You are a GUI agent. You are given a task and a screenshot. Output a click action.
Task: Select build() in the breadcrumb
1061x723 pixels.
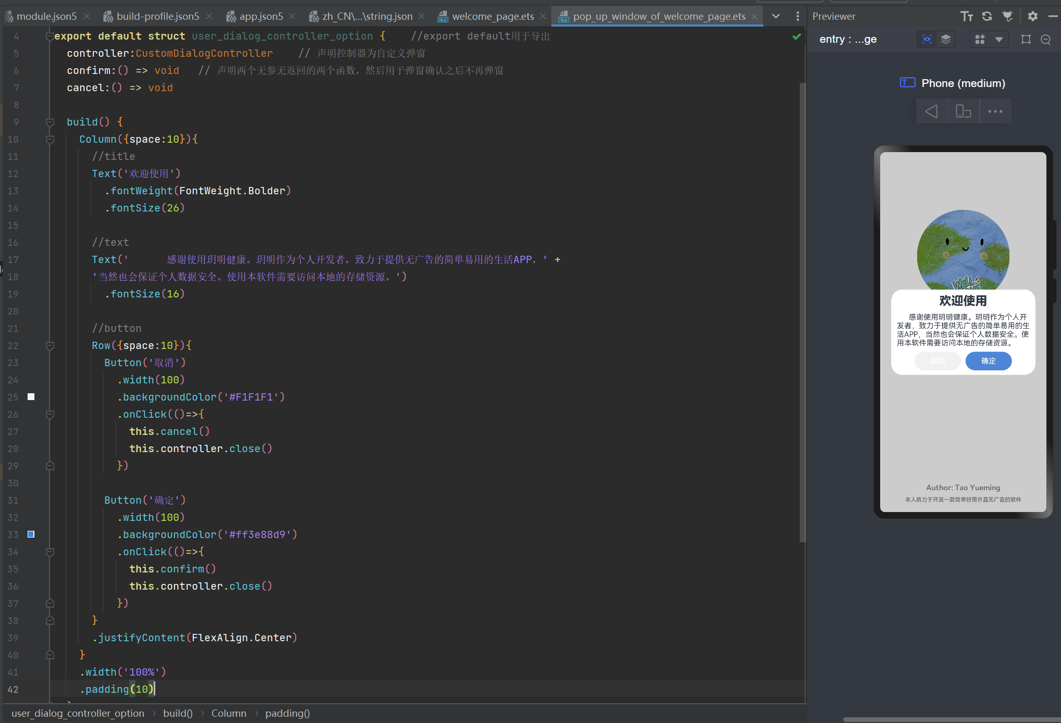point(178,713)
